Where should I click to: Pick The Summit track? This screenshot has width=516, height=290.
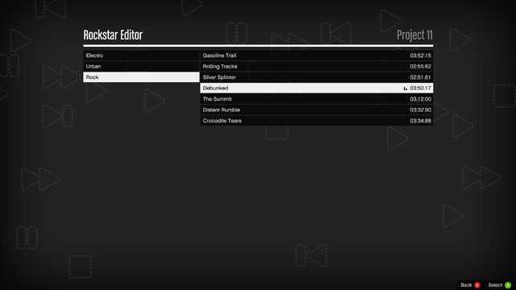click(317, 99)
